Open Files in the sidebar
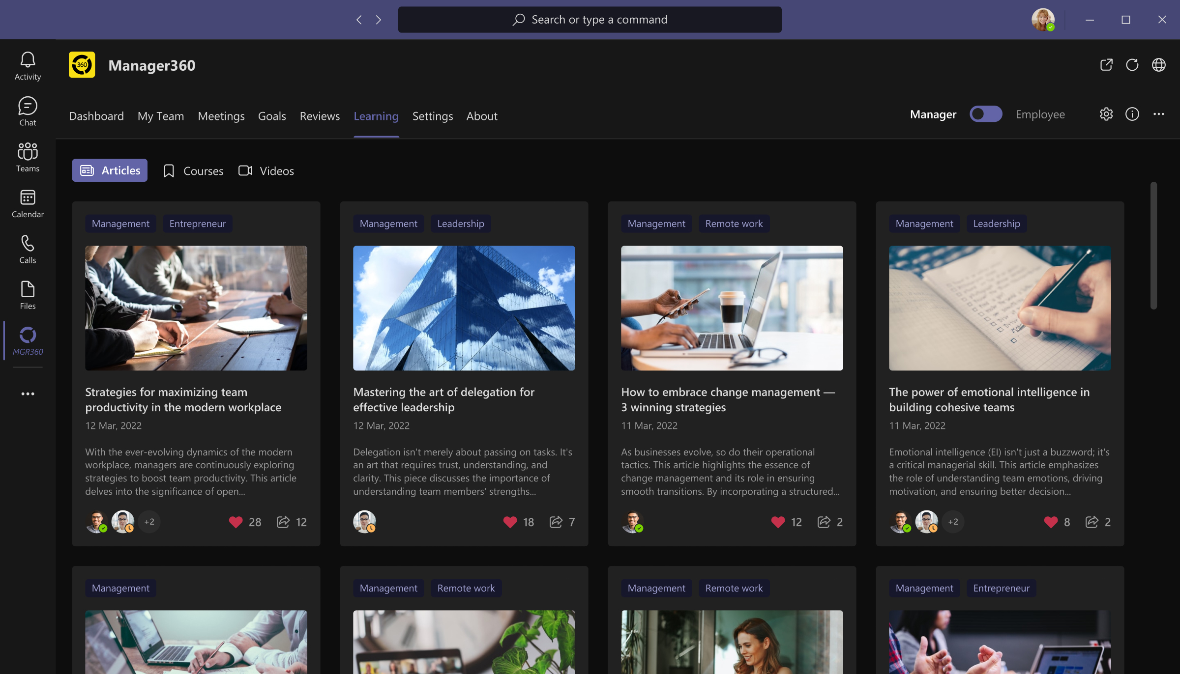The image size is (1180, 674). (x=28, y=295)
